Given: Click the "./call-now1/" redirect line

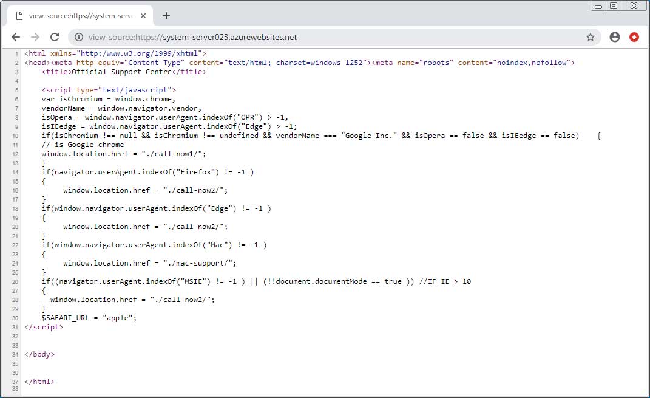Looking at the screenshot, I should (x=124, y=154).
